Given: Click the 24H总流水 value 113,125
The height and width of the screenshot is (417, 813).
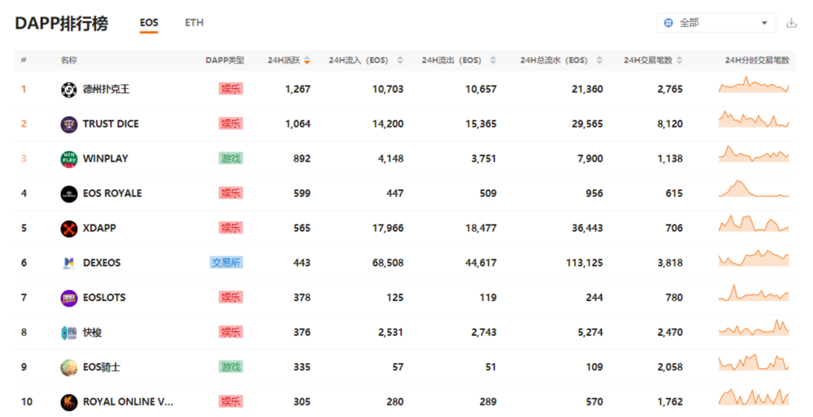Looking at the screenshot, I should click(583, 263).
